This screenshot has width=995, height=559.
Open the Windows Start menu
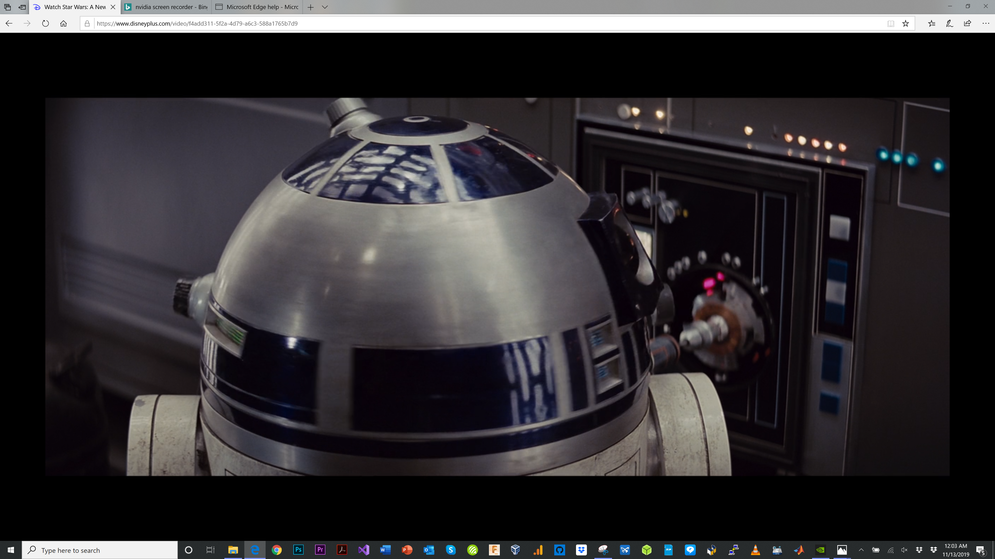click(11, 550)
